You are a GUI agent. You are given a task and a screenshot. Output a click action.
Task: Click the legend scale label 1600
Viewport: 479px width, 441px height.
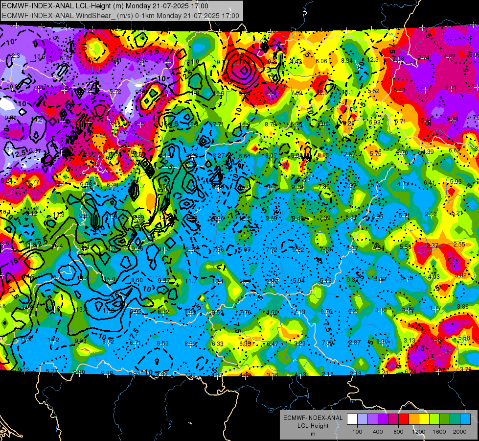point(439,432)
